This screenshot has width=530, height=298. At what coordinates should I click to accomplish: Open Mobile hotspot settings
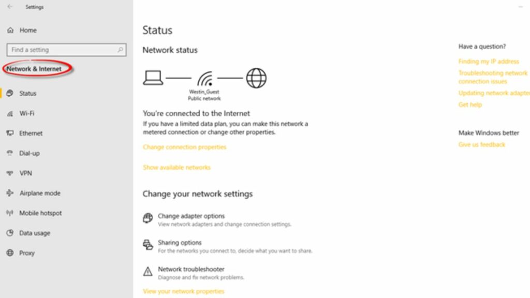[x=11, y=213]
